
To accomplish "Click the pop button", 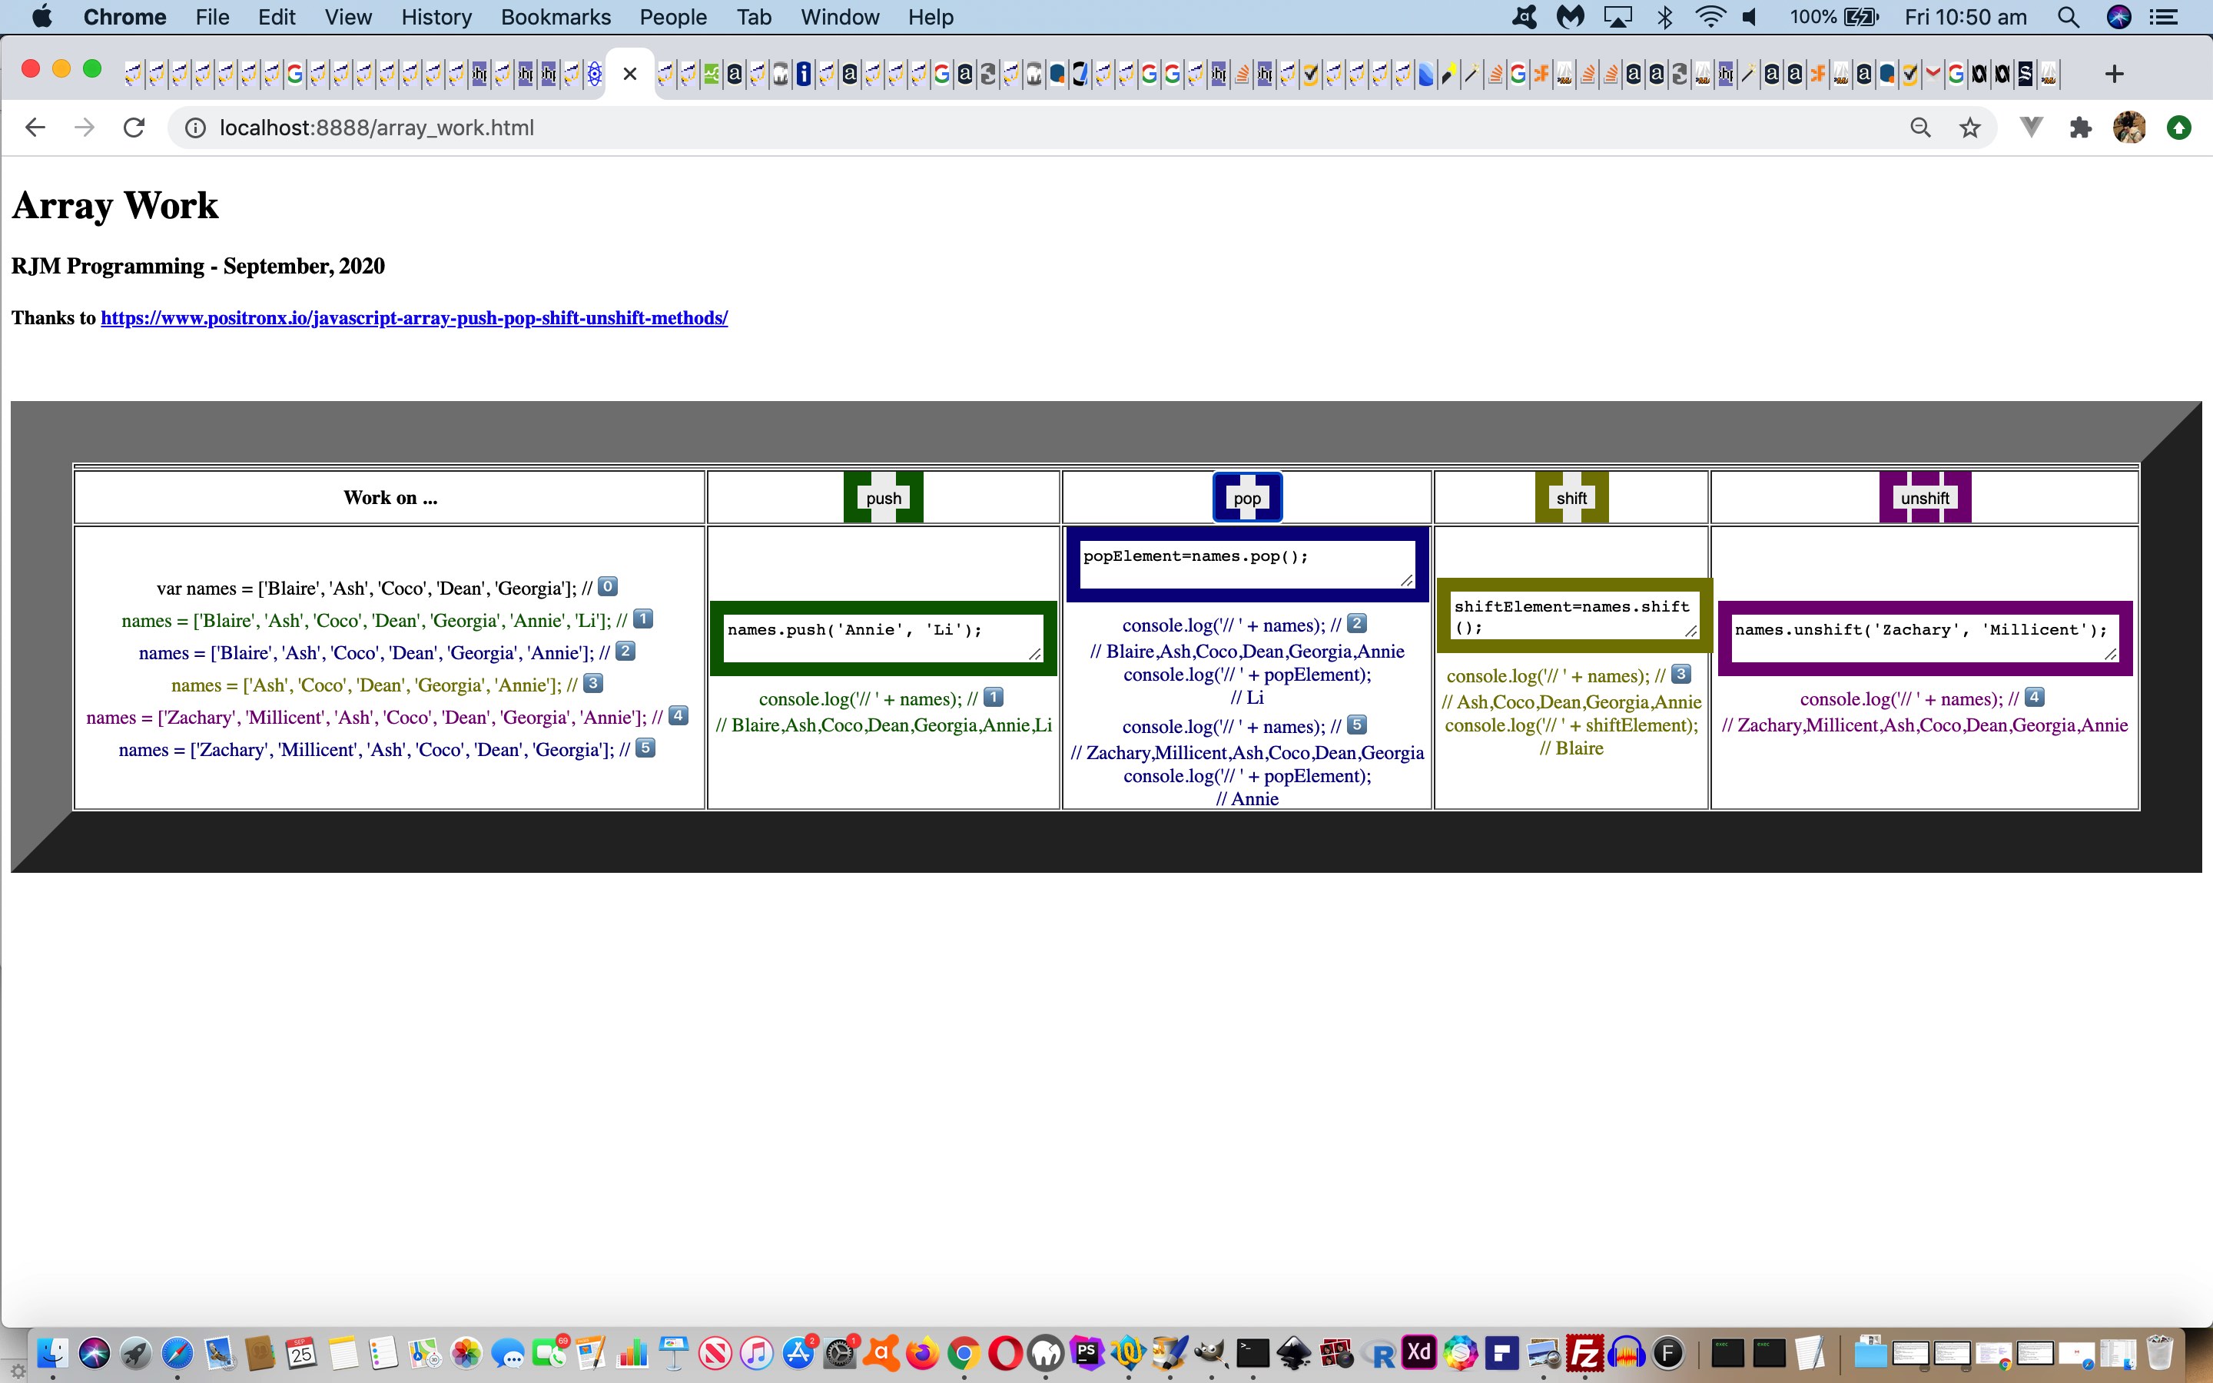I will point(1247,499).
